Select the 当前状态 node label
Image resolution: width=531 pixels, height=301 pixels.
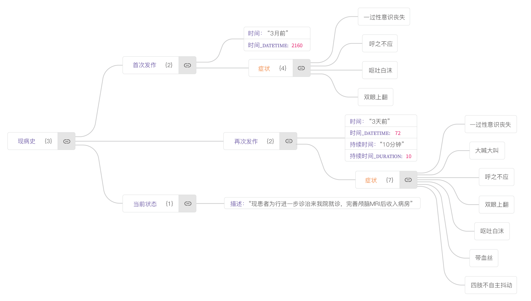[145, 203]
